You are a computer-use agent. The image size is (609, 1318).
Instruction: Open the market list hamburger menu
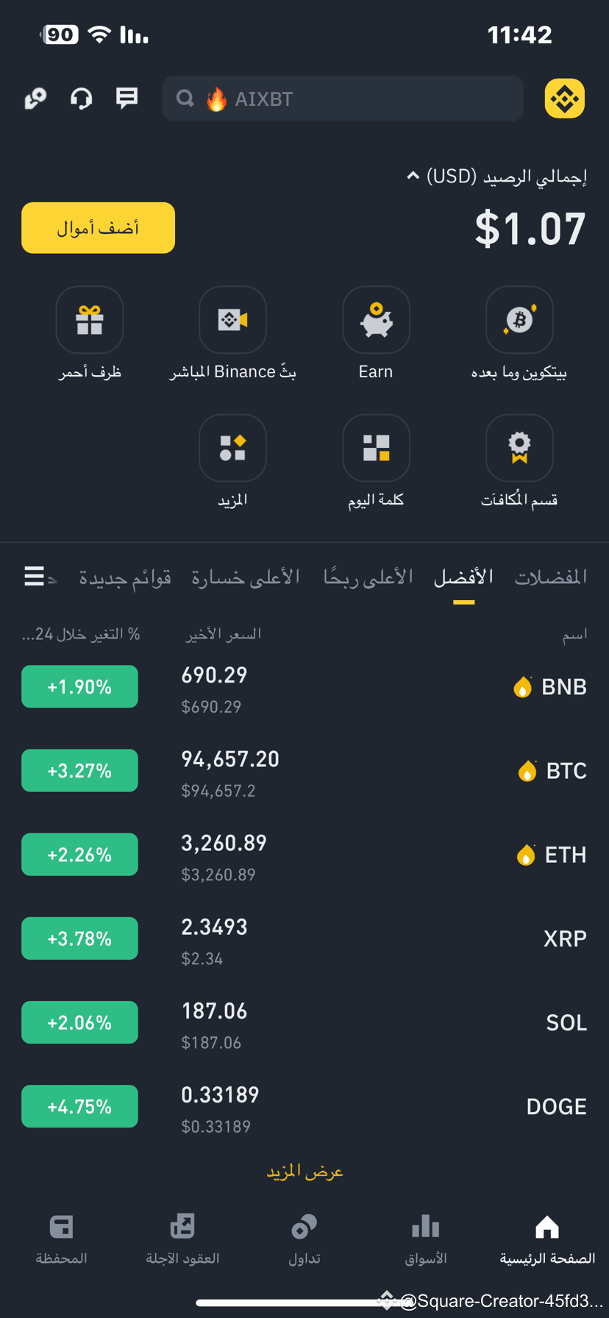[34, 576]
